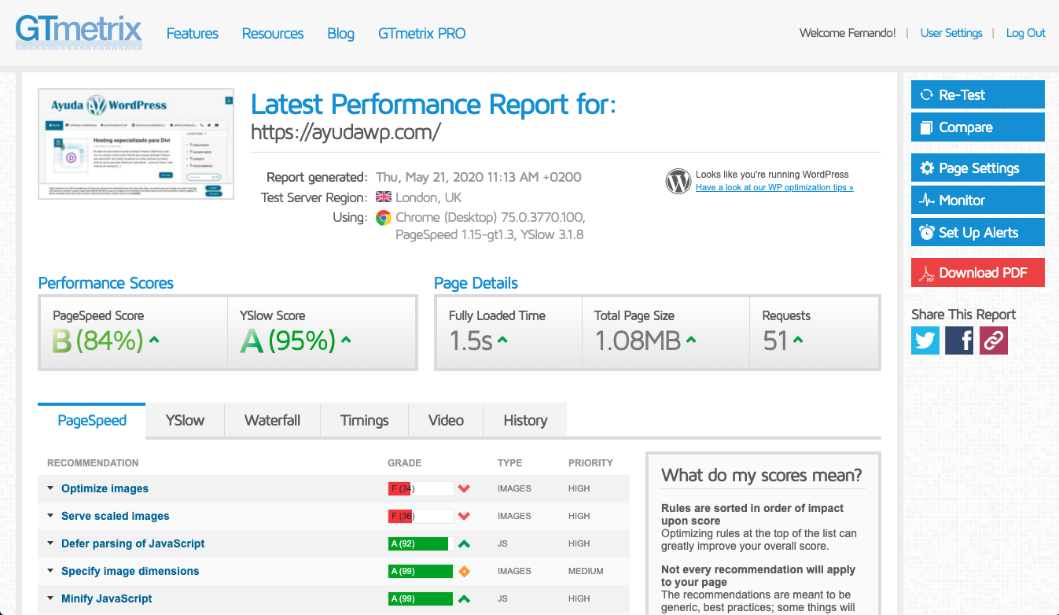The height and width of the screenshot is (615, 1059).
Task: Click the F (34) grade bar
Action: (421, 488)
